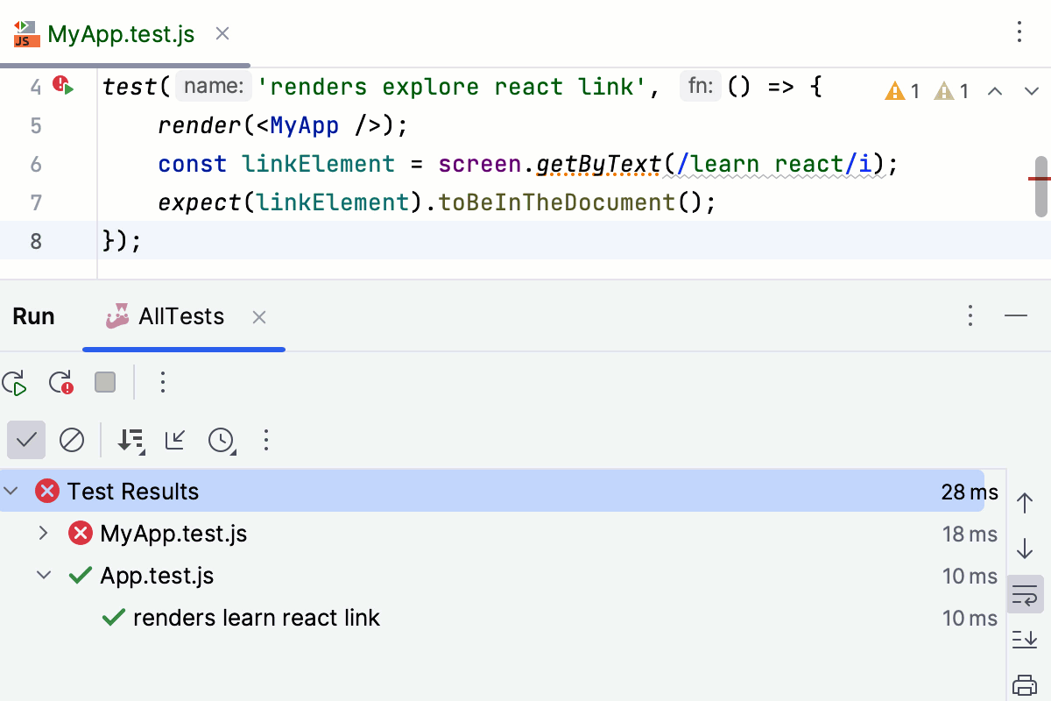Click the red error stripe on the editor scrollbar
The width and height of the screenshot is (1051, 701).
[x=1041, y=179]
